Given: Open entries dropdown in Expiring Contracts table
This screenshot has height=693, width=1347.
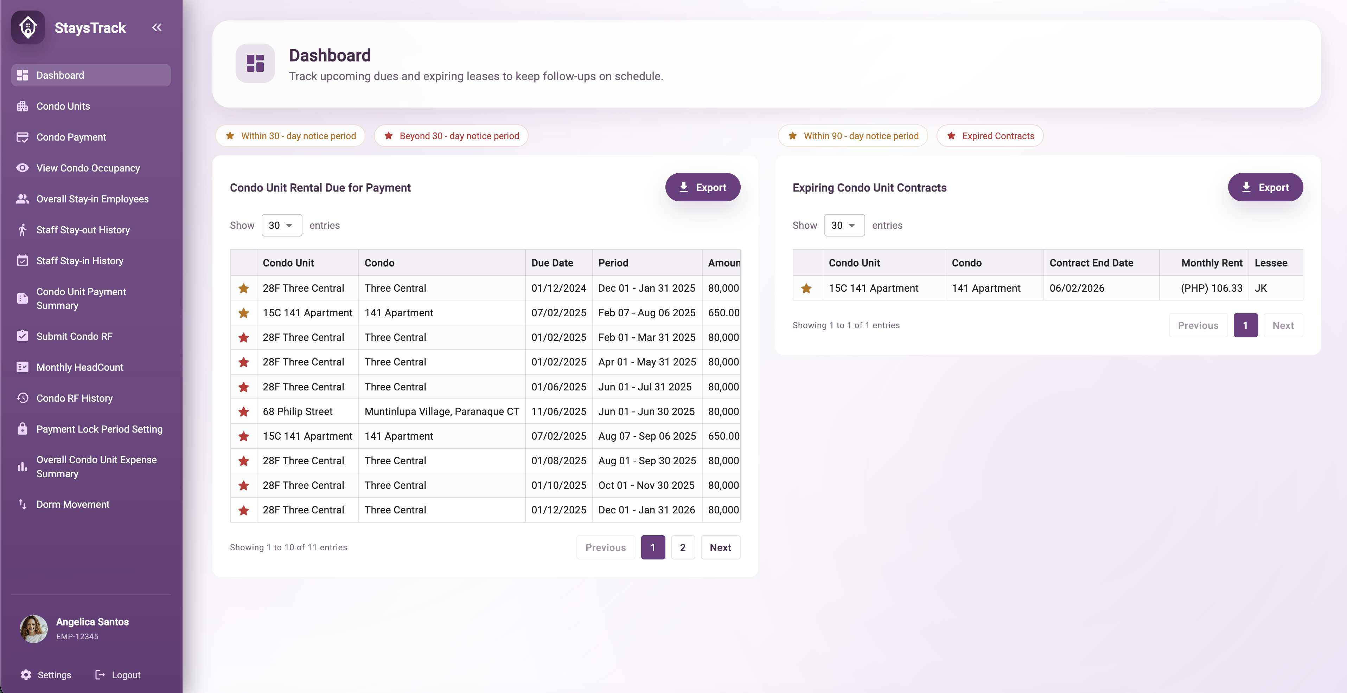Looking at the screenshot, I should point(844,225).
